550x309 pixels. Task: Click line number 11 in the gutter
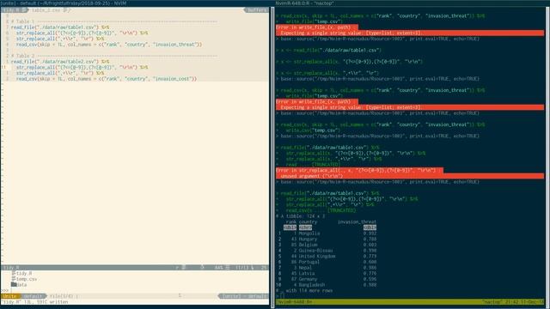click(x=3, y=67)
